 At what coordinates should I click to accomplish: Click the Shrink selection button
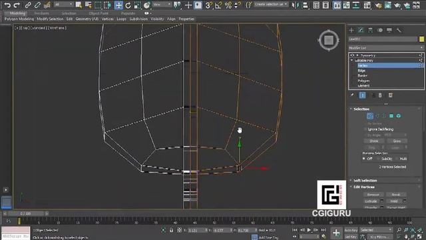coord(374,141)
